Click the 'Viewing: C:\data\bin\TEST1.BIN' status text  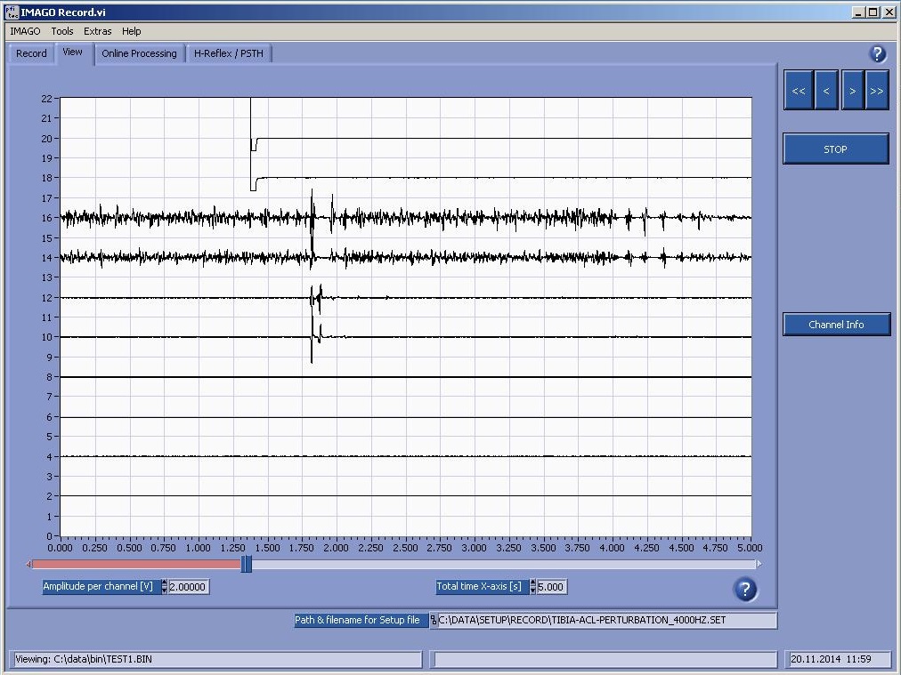pos(84,659)
